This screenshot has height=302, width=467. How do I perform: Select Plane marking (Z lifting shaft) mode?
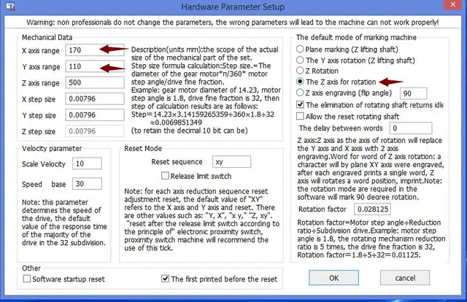[x=300, y=48]
